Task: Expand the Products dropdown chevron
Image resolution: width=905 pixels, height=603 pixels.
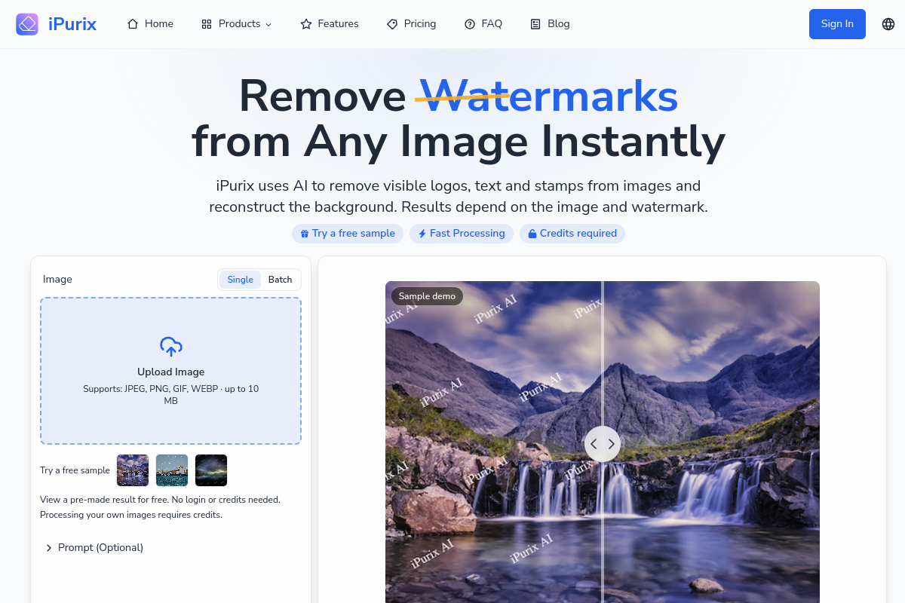Action: pos(268,25)
